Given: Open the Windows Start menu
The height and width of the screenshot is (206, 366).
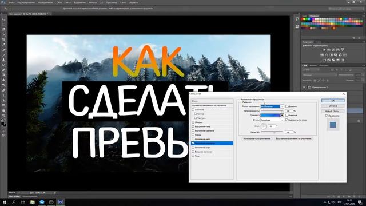Looking at the screenshot, I should point(5,202).
